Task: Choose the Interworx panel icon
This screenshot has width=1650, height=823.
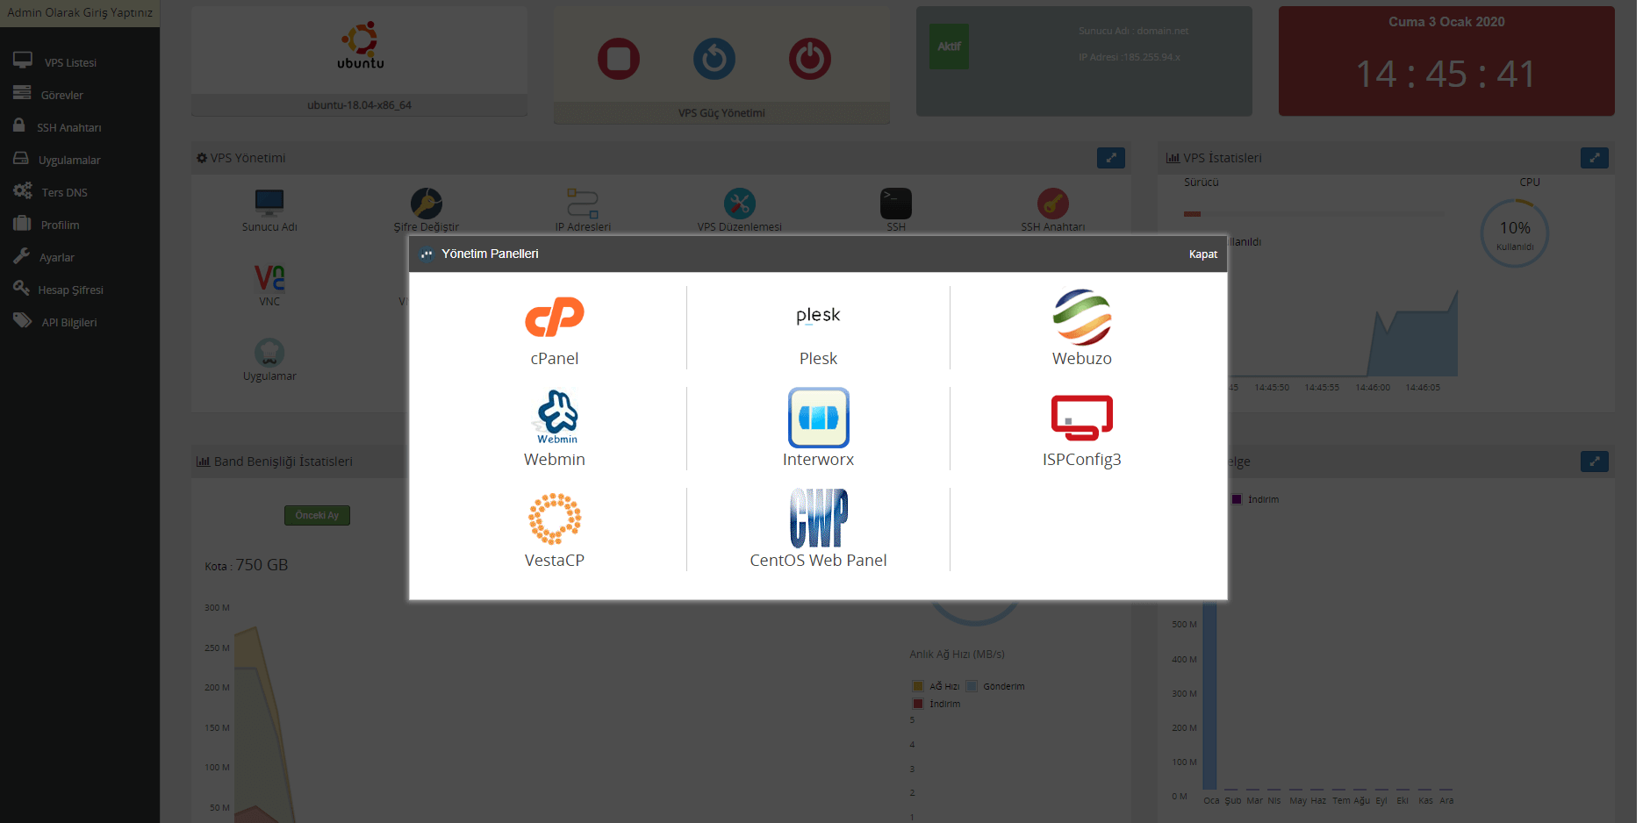Action: pyautogui.click(x=818, y=418)
